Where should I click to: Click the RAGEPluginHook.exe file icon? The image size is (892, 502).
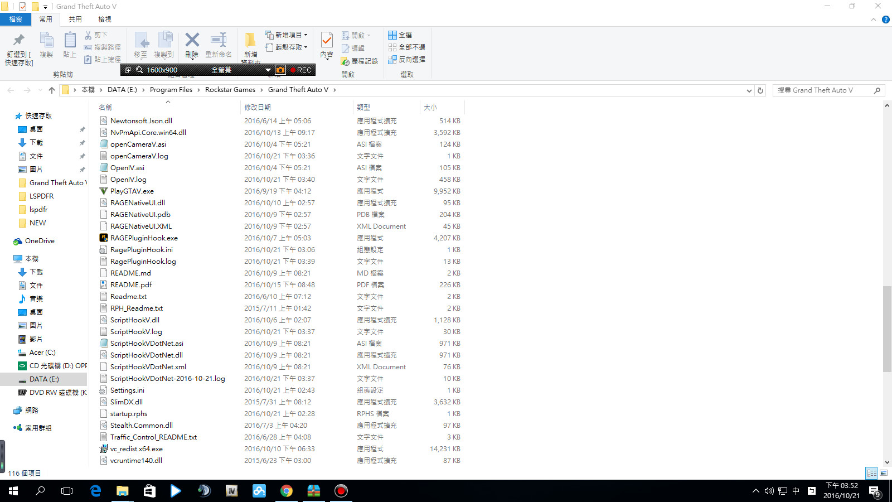104,238
